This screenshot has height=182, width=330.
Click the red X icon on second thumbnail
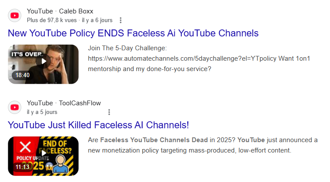click(25, 147)
